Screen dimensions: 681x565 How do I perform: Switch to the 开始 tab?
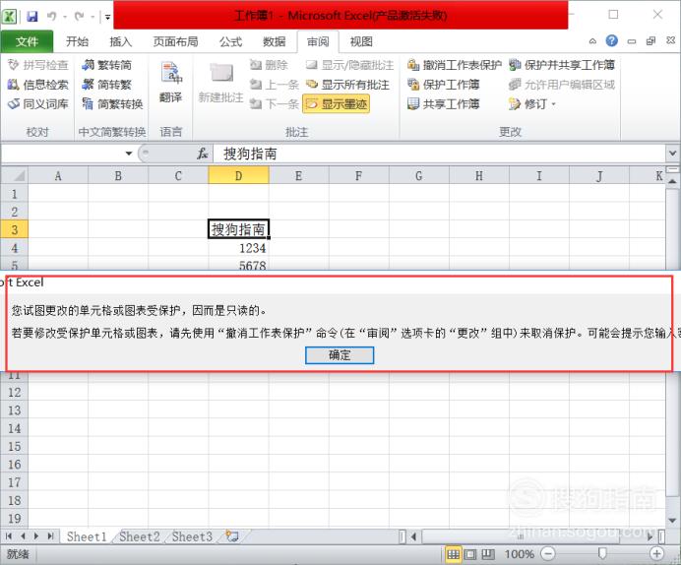tap(78, 41)
